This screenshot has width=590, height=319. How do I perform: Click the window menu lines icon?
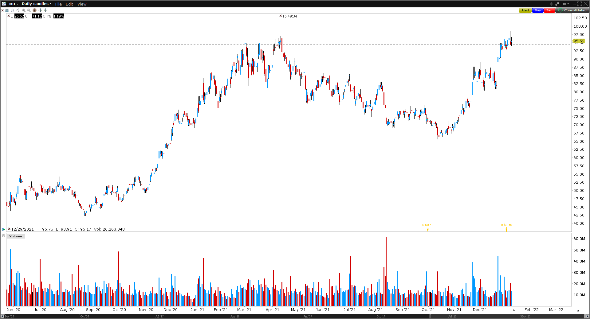574,4
